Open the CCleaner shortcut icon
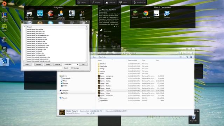224x126 pixels. point(50,14)
